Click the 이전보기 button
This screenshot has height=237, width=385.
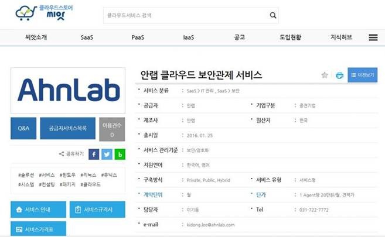[x=362, y=75]
